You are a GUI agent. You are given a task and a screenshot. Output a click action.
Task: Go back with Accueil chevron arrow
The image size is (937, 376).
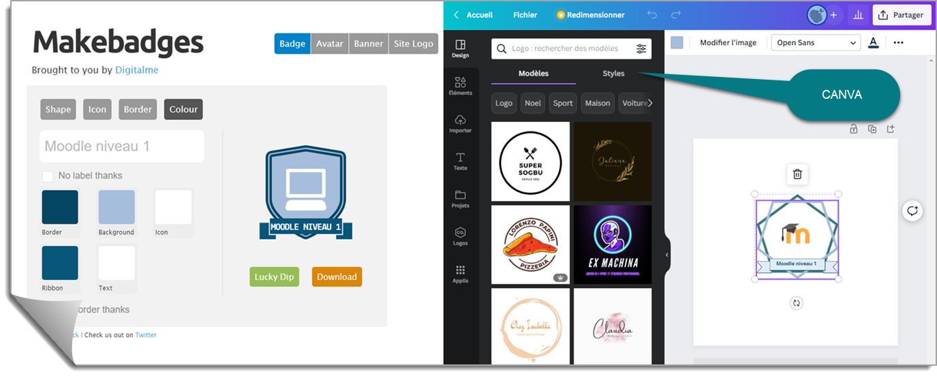point(457,15)
